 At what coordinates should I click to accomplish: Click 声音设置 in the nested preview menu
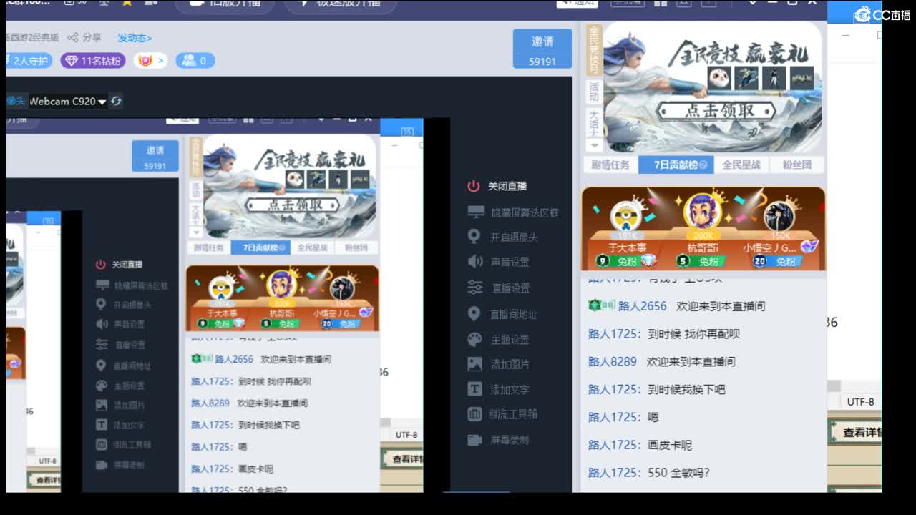click(x=130, y=324)
